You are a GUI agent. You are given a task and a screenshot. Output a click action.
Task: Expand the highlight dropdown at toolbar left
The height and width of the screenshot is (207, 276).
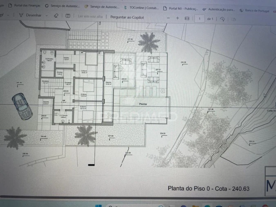(8, 15)
